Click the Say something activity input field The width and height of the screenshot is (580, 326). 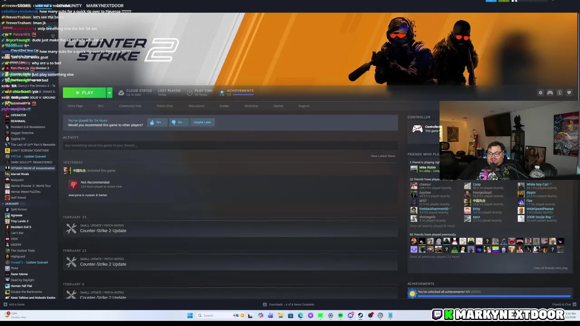230,145
